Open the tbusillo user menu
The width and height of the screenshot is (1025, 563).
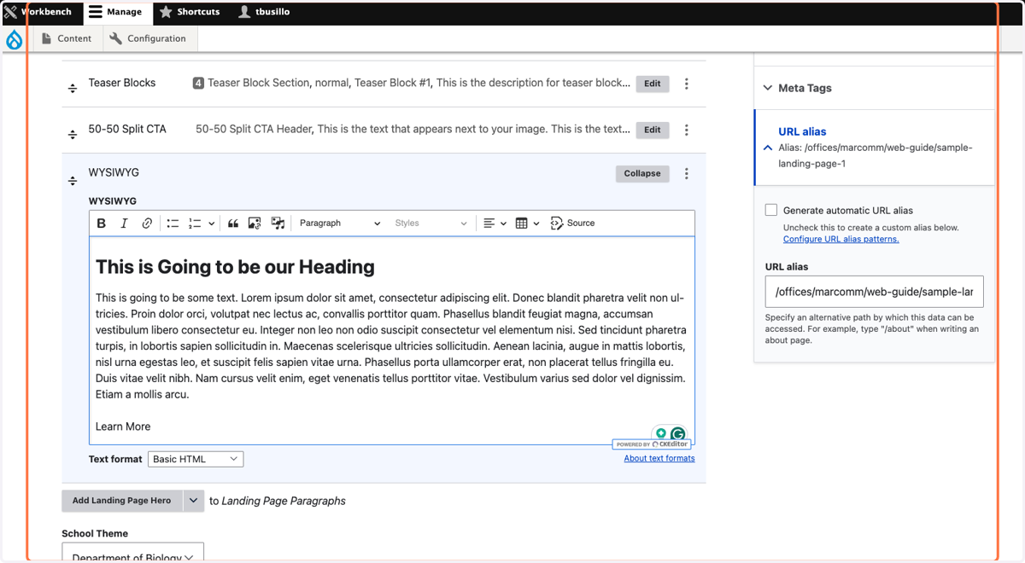(x=264, y=12)
